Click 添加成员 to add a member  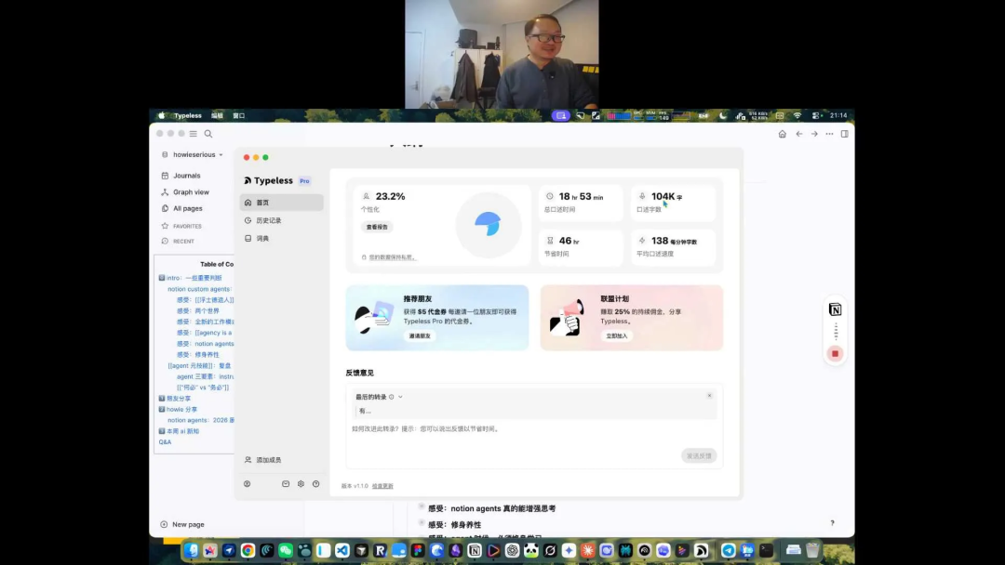[x=263, y=459]
